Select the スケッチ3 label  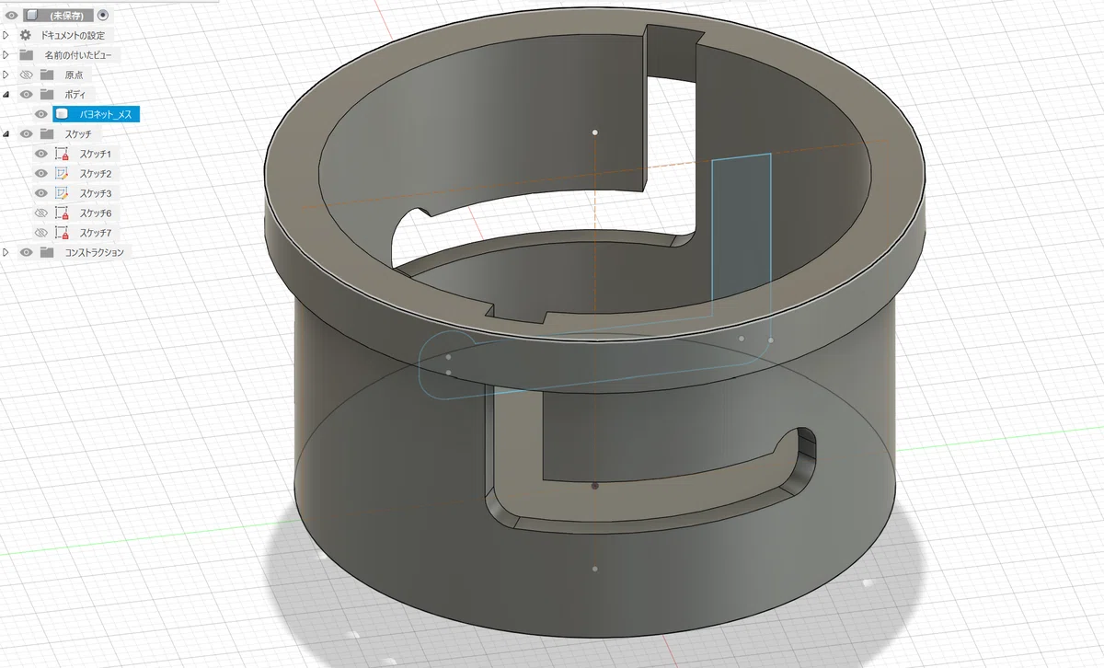pos(96,193)
